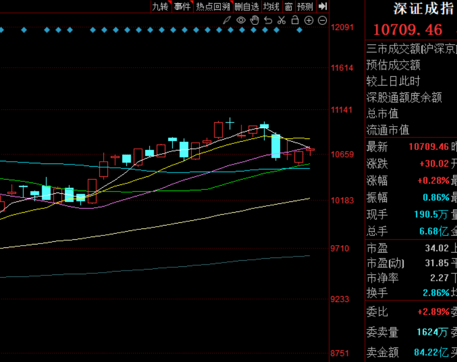The height and width of the screenshot is (362, 457).
Task: Zoom in with the plus icon
Action: point(309,21)
